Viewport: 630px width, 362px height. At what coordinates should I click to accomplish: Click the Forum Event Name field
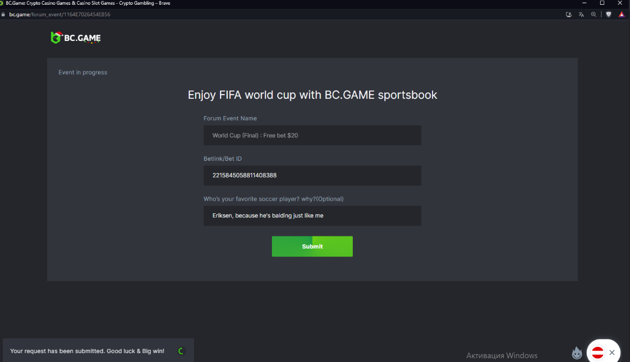pos(312,135)
